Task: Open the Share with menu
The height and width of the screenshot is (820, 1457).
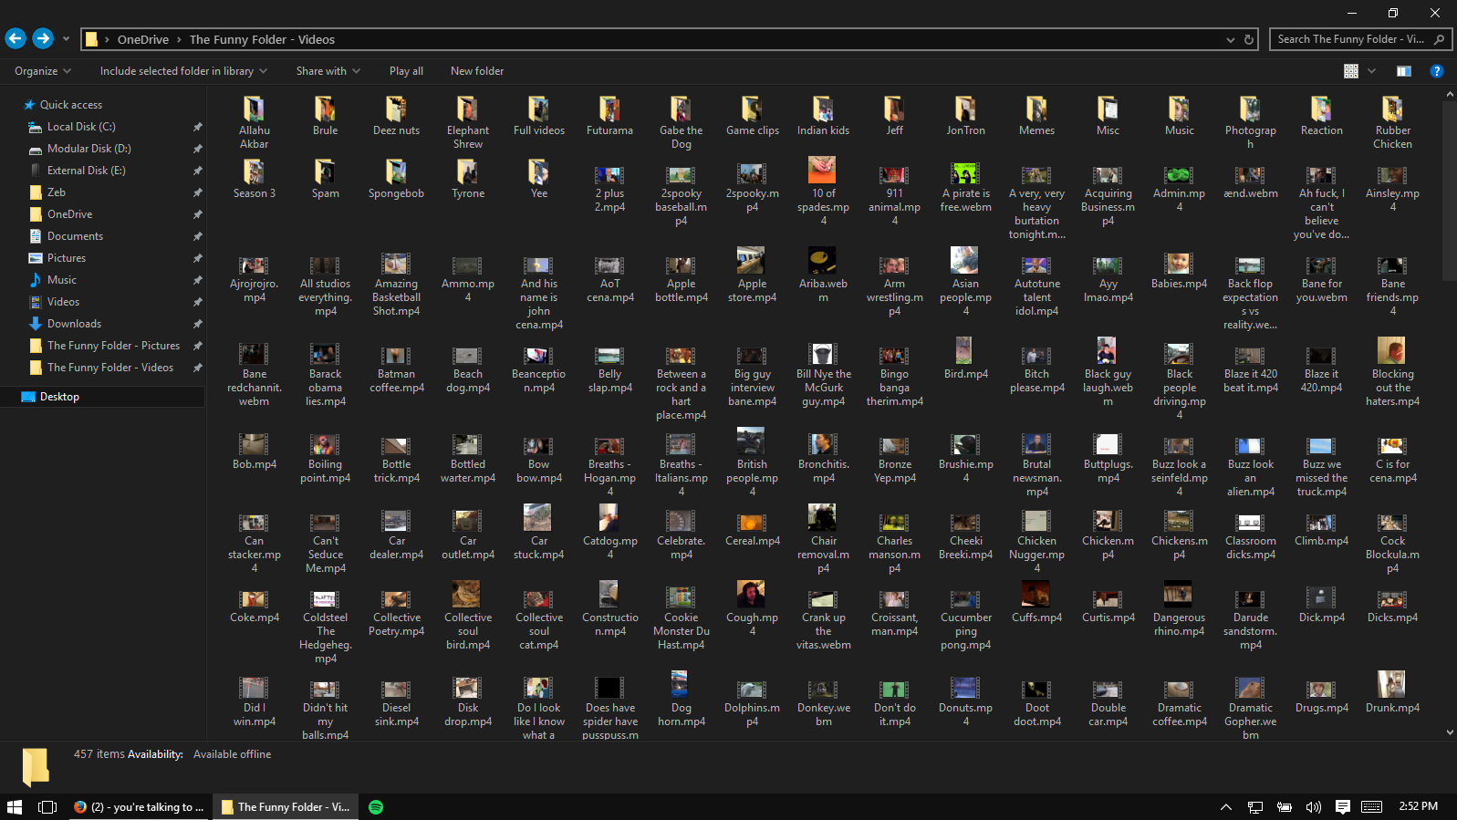Action: 328,71
